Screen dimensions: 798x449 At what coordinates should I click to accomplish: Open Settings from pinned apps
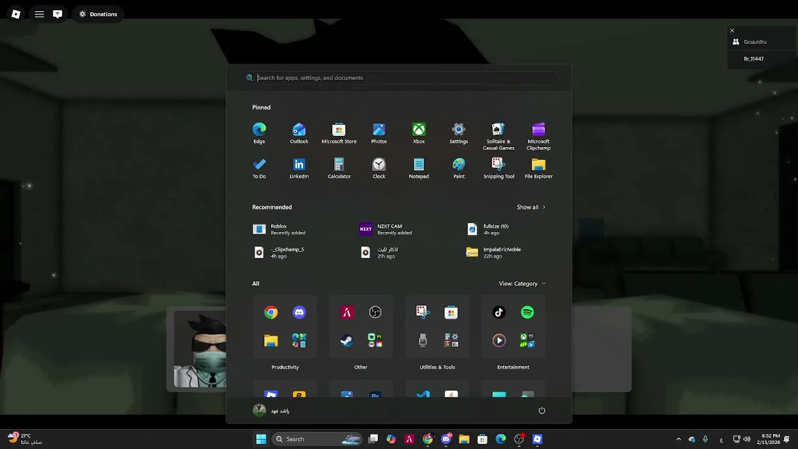459,133
